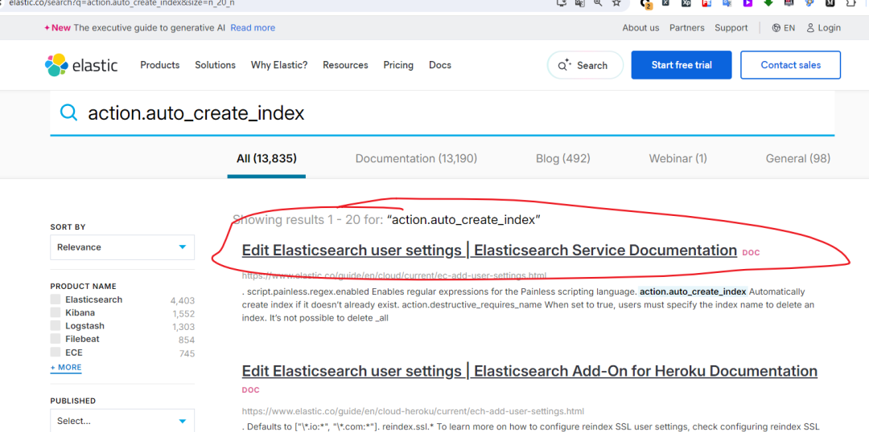The height and width of the screenshot is (432, 869).
Task: Click highlighted action.auto_create_index in snippet
Action: [693, 291]
